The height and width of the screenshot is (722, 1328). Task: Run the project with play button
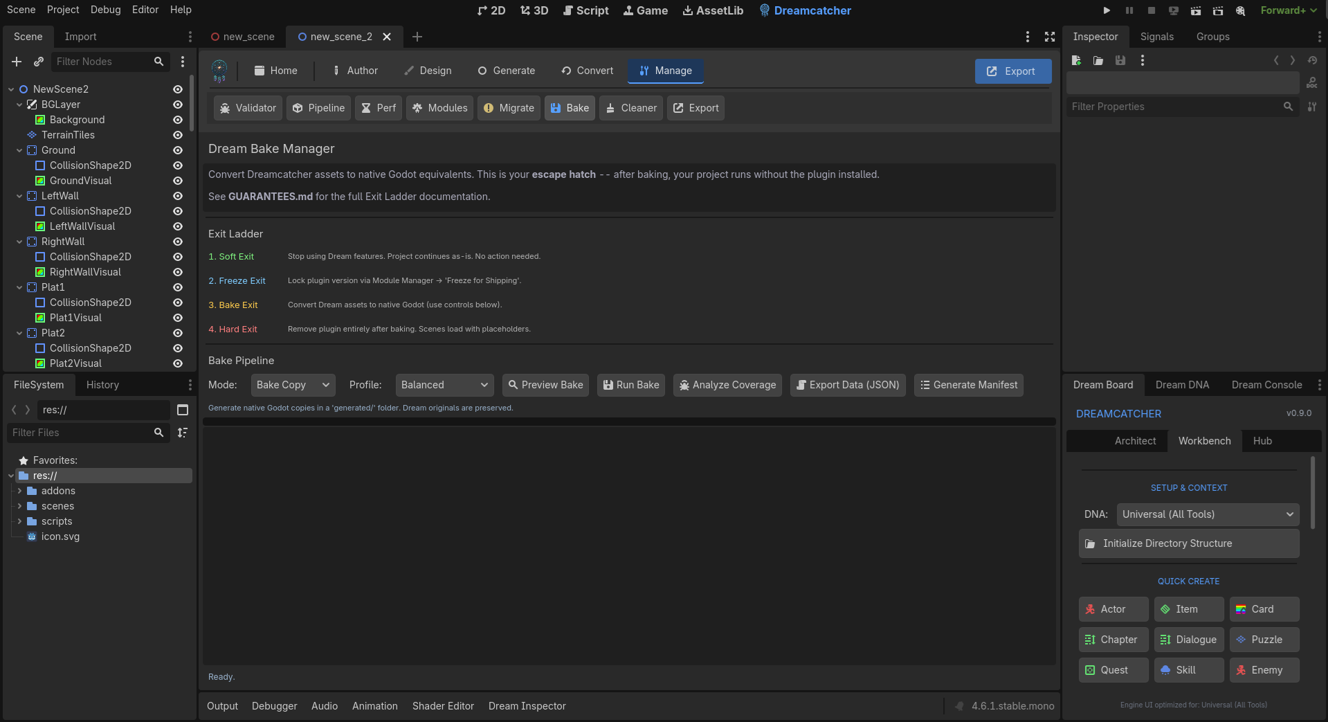click(1107, 10)
